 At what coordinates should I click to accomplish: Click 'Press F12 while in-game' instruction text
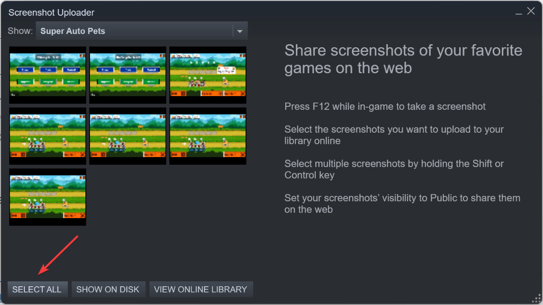click(385, 106)
